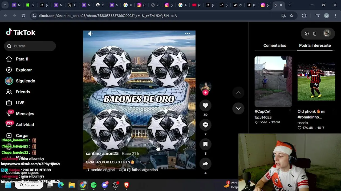Image resolution: width=341 pixels, height=191 pixels.
Task: Open Discord from the taskbar
Action: (x=105, y=185)
